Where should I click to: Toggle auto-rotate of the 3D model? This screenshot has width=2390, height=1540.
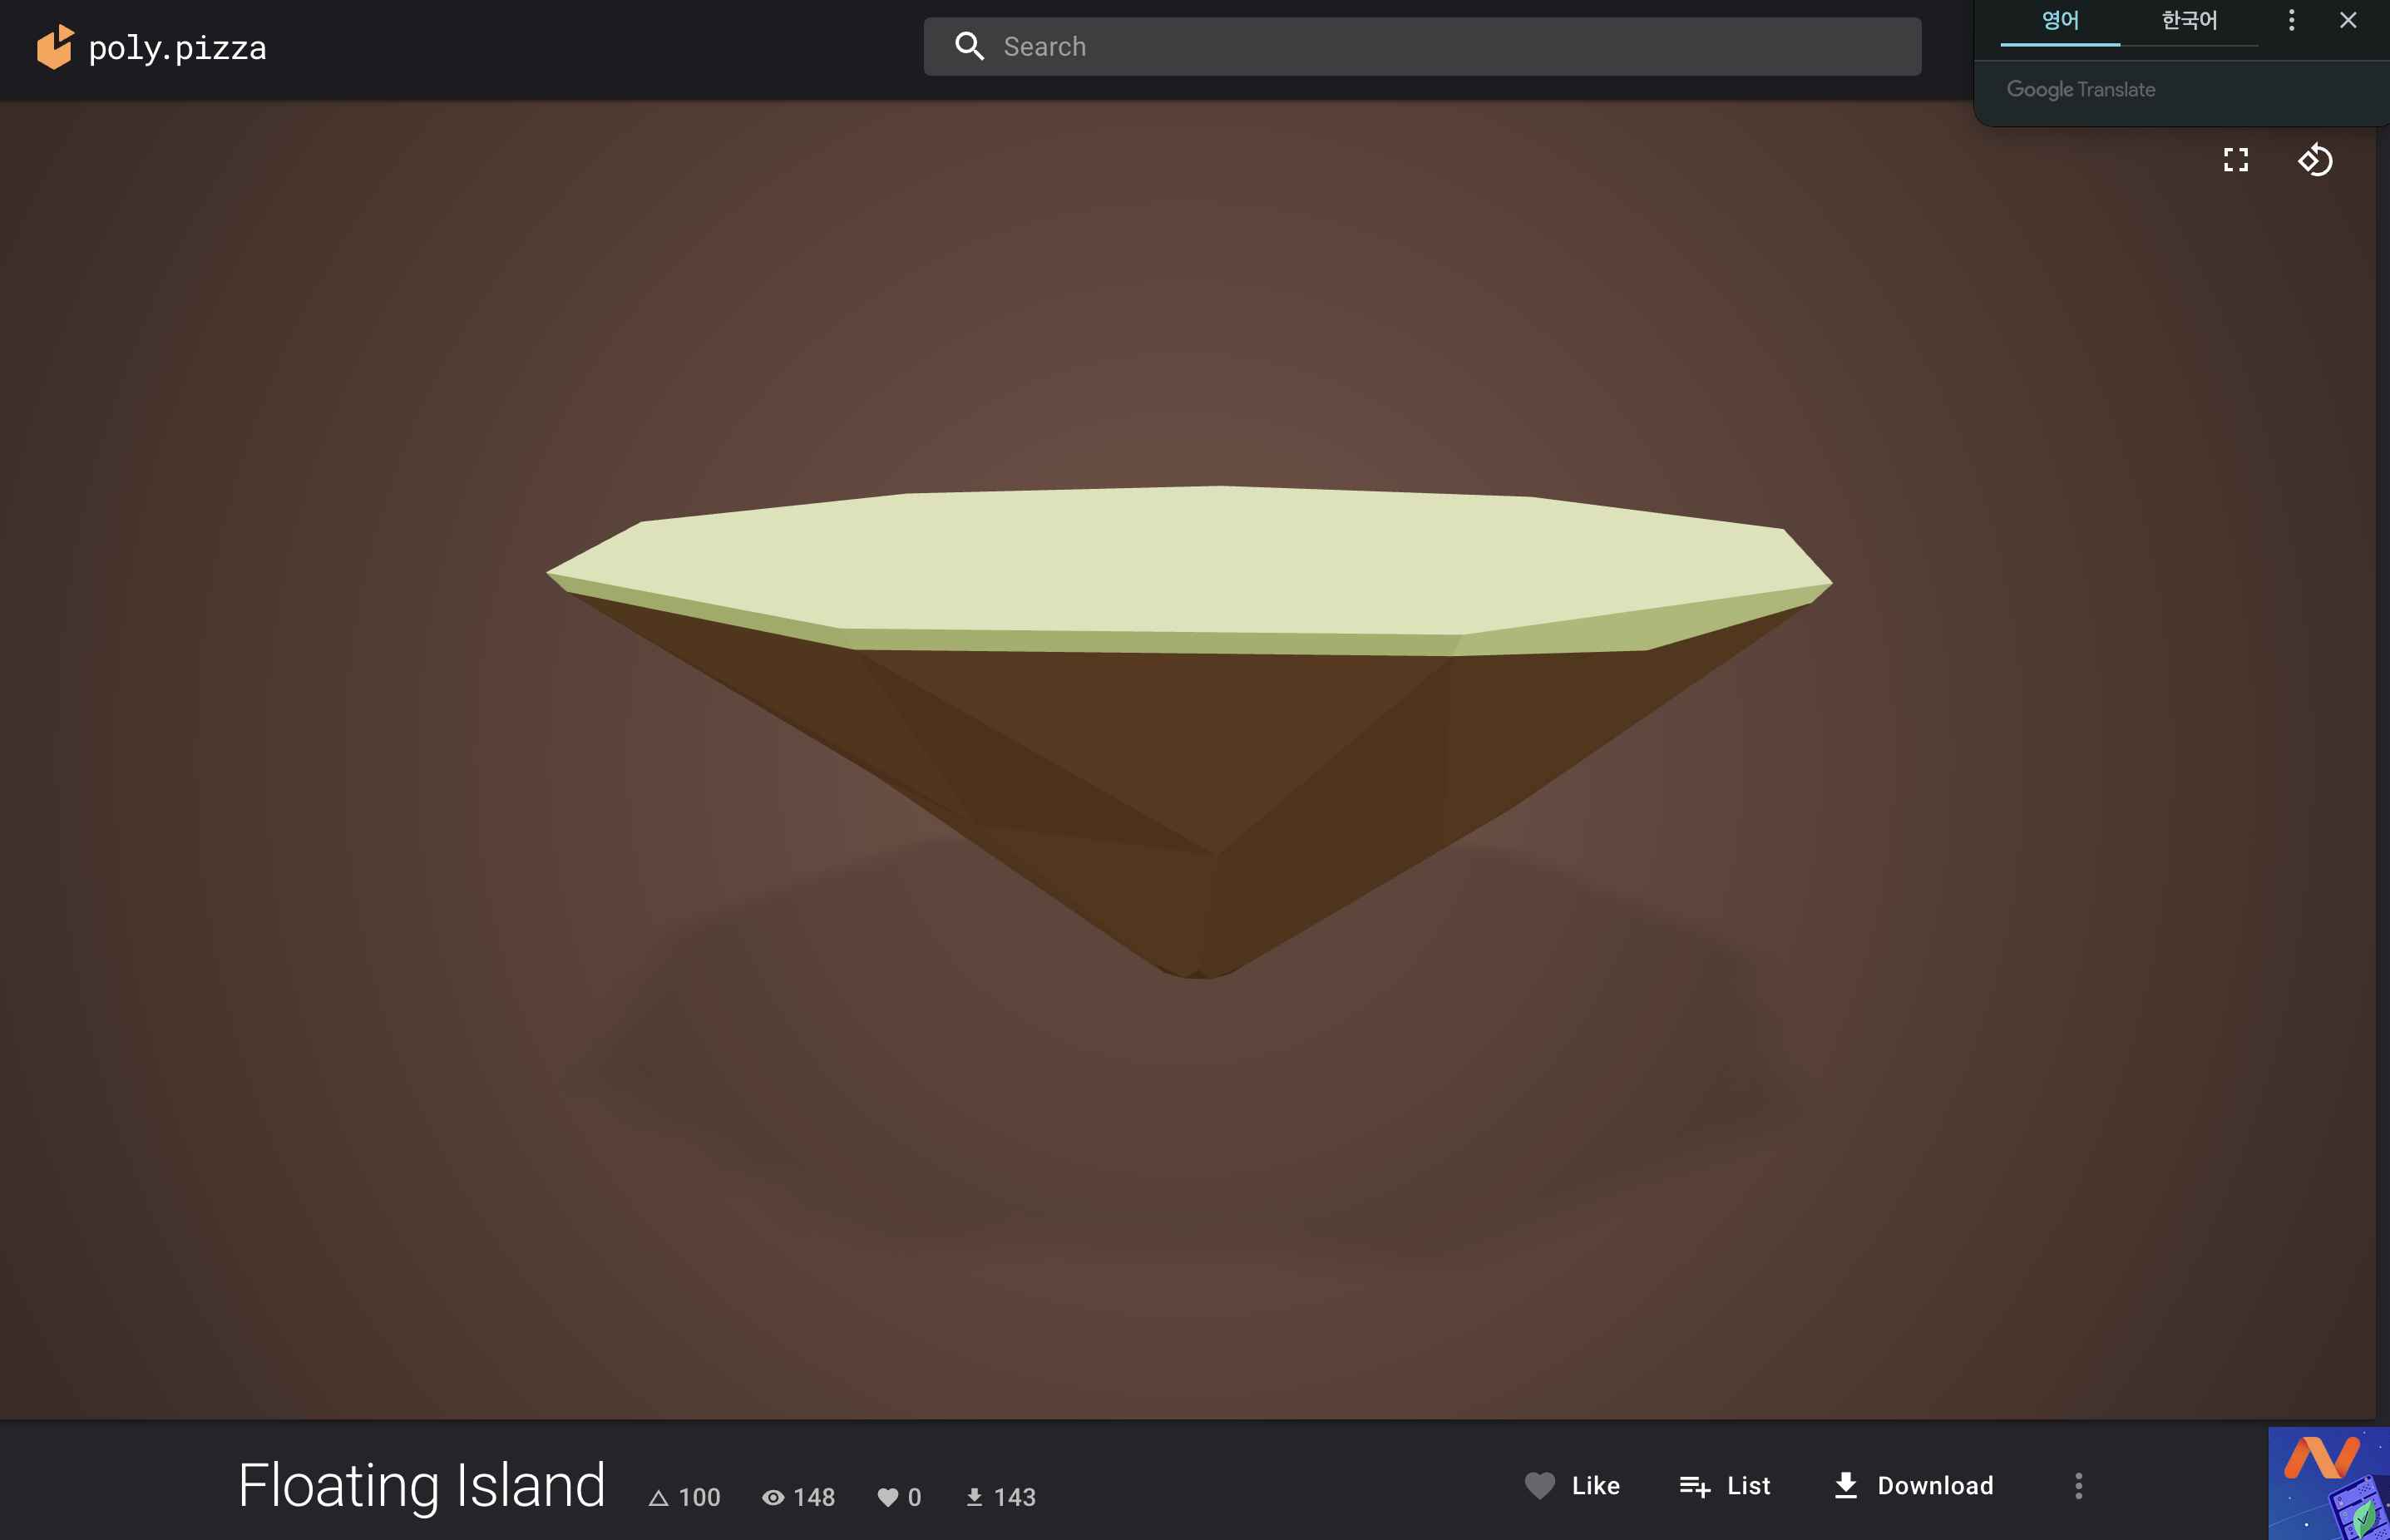[x=2315, y=160]
